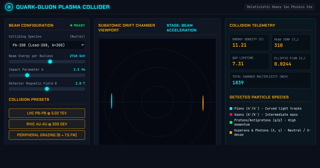Viewport: 320px width, 168px height.
Task: Select the orange beam nucleus in the viewport
Action: point(203,103)
